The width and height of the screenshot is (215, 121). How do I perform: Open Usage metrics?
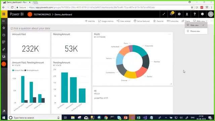tap(106, 21)
